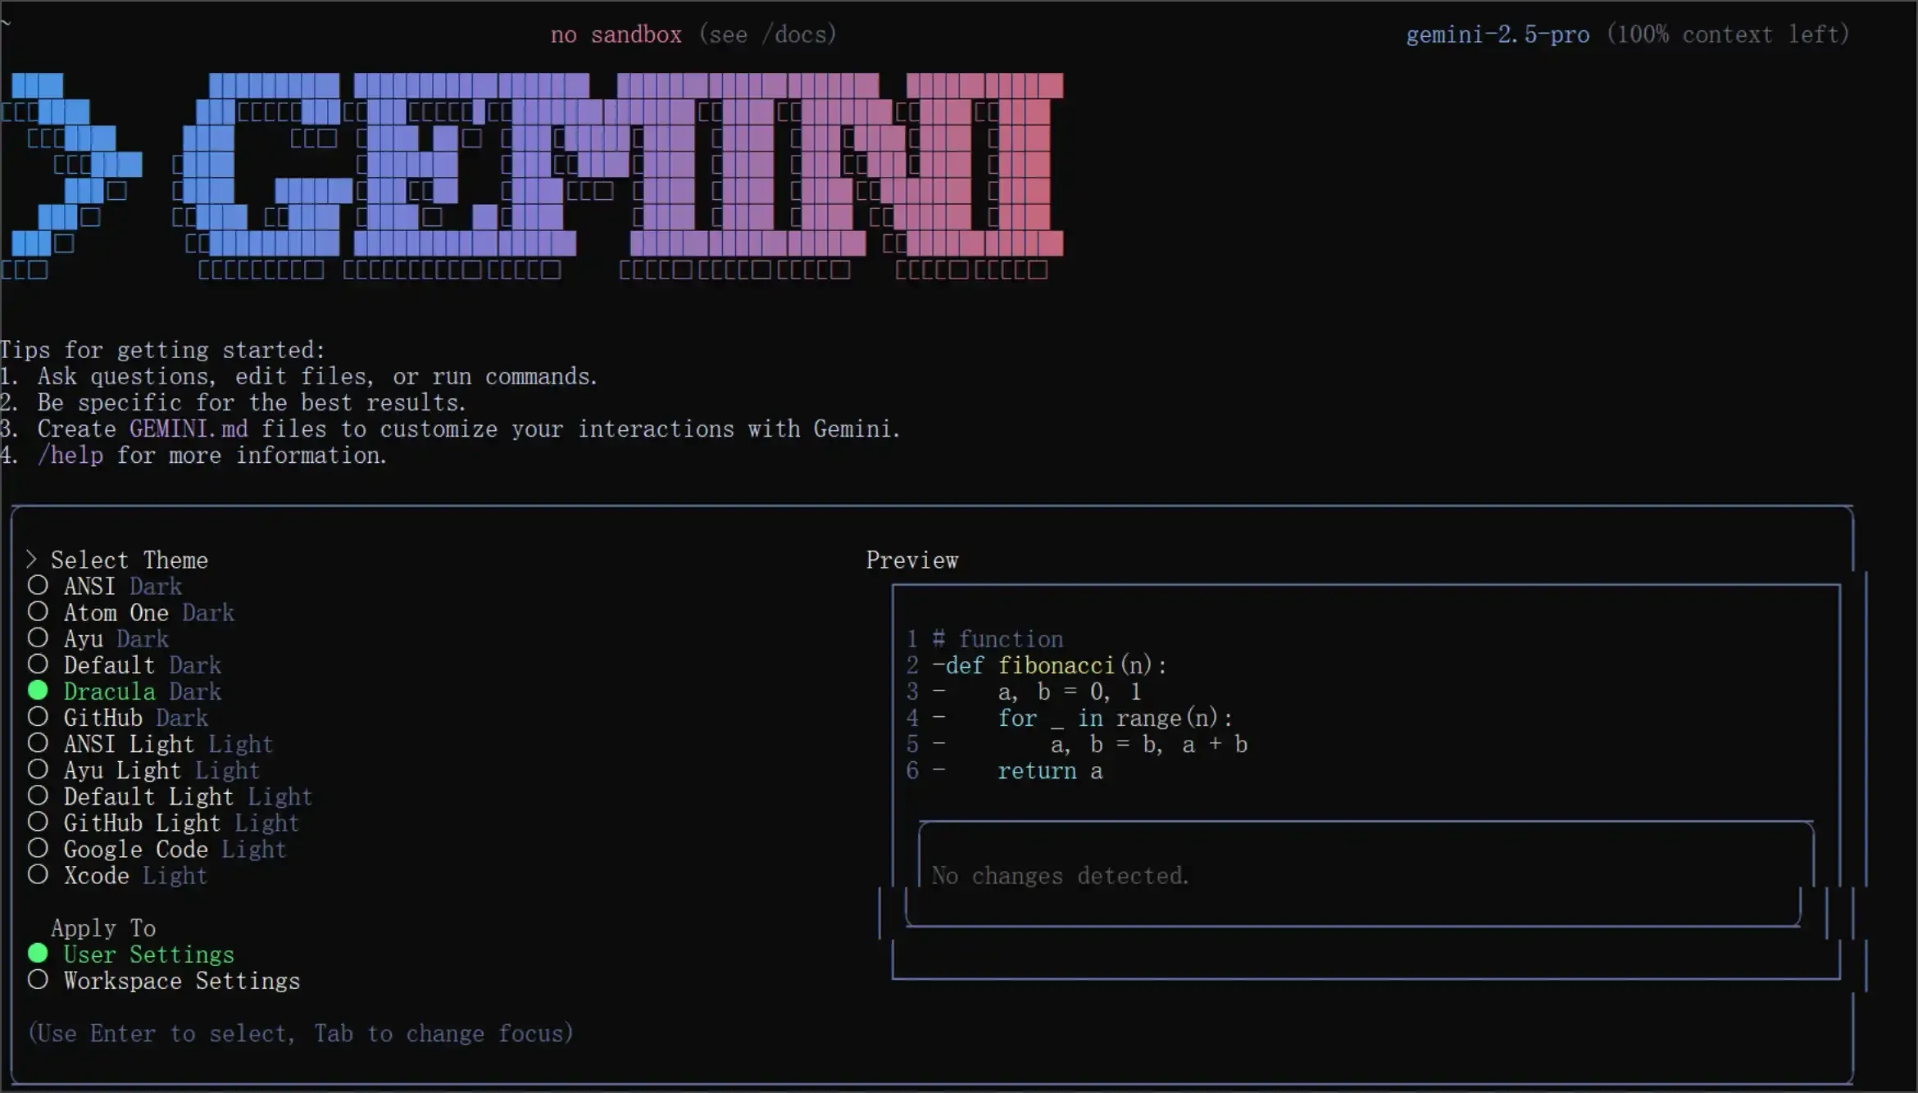Select Default Dark theme
The image size is (1918, 1093).
pos(38,664)
